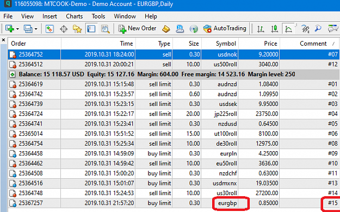Click the zoom magnifier toolbar icon
Image resolution: width=340 pixels, height=212 pixels.
click(x=318, y=29)
